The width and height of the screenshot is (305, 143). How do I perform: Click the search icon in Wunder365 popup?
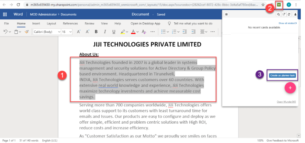[279, 14]
